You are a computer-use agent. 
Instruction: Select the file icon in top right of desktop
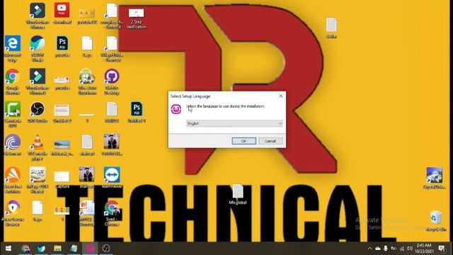[x=331, y=25]
